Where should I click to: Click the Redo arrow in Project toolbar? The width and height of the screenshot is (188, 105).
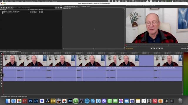tap(11, 8)
